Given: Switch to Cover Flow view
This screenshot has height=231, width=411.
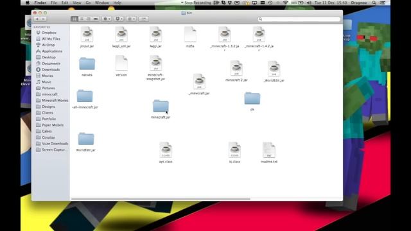Looking at the screenshot, I should (x=96, y=19).
